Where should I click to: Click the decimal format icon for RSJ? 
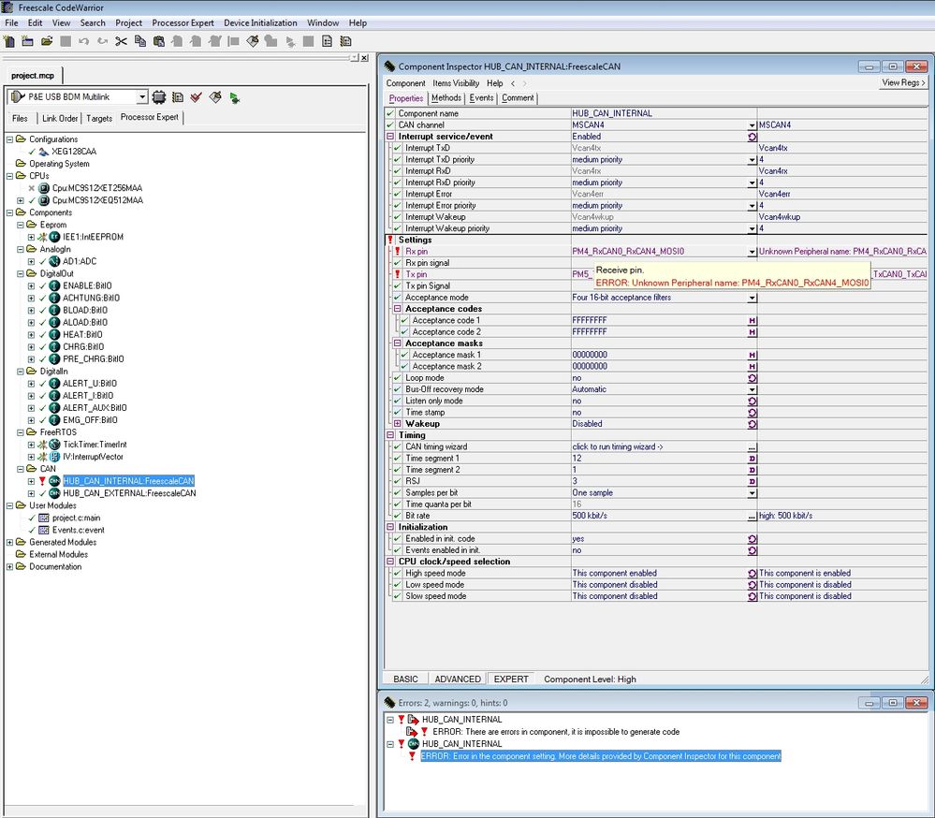tap(752, 481)
